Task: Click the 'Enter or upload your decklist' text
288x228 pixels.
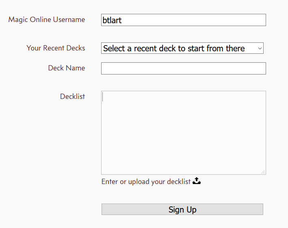Action: click(x=146, y=182)
